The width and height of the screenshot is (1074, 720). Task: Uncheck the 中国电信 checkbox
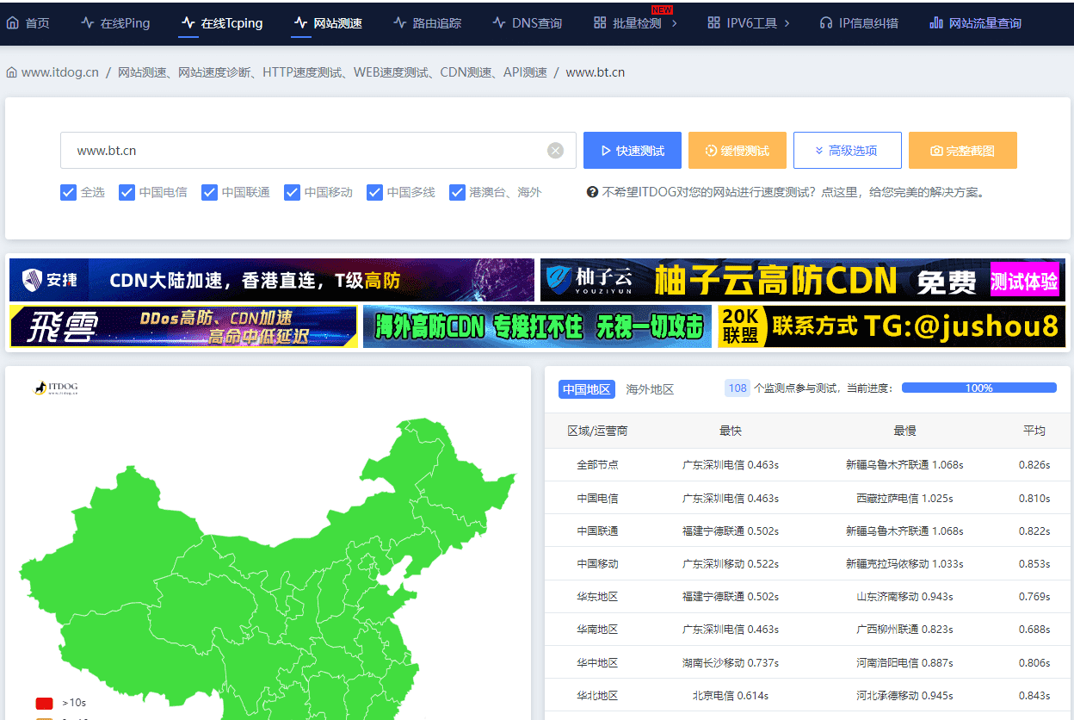(127, 192)
